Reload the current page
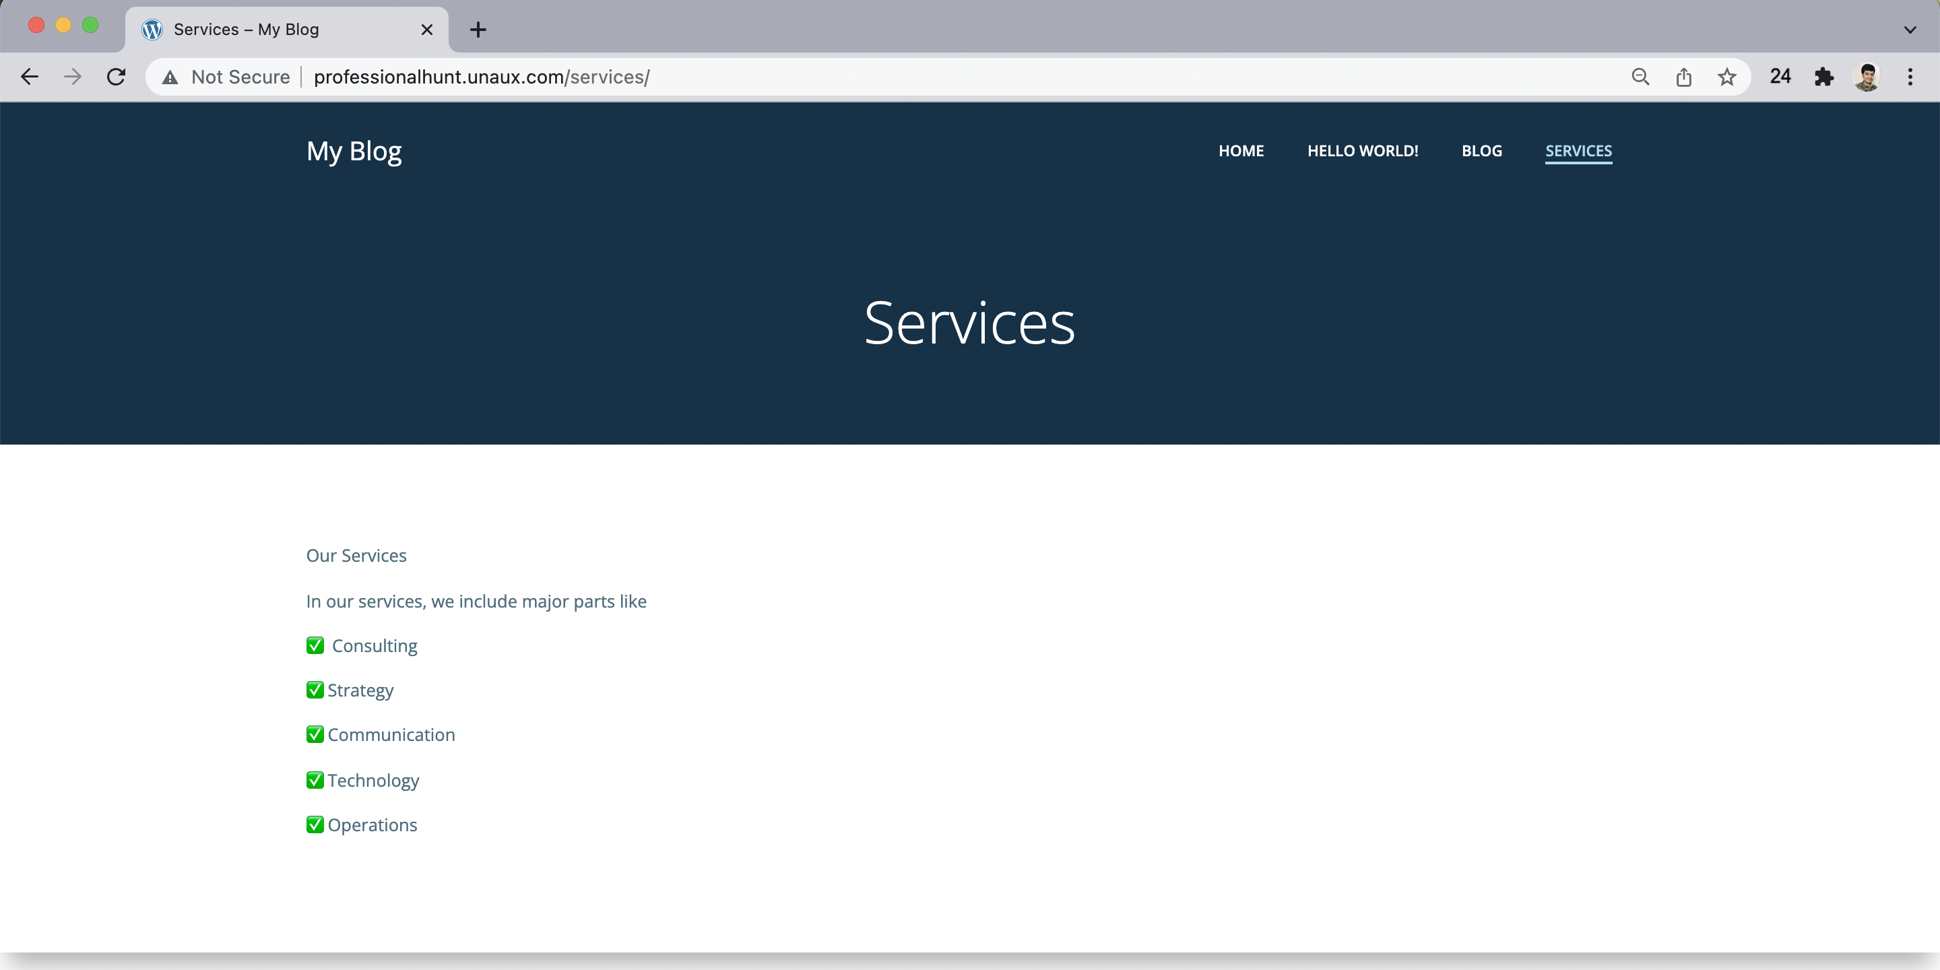The image size is (1940, 970). pyautogui.click(x=116, y=77)
